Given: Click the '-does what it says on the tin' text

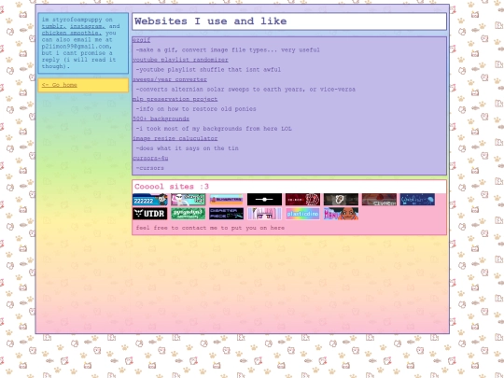Looking at the screenshot, I should 187,148.
